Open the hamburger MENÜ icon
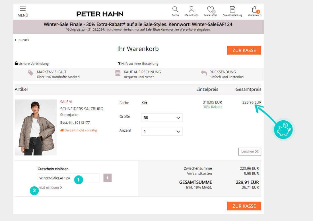The height and width of the screenshot is (221, 313). point(23,9)
